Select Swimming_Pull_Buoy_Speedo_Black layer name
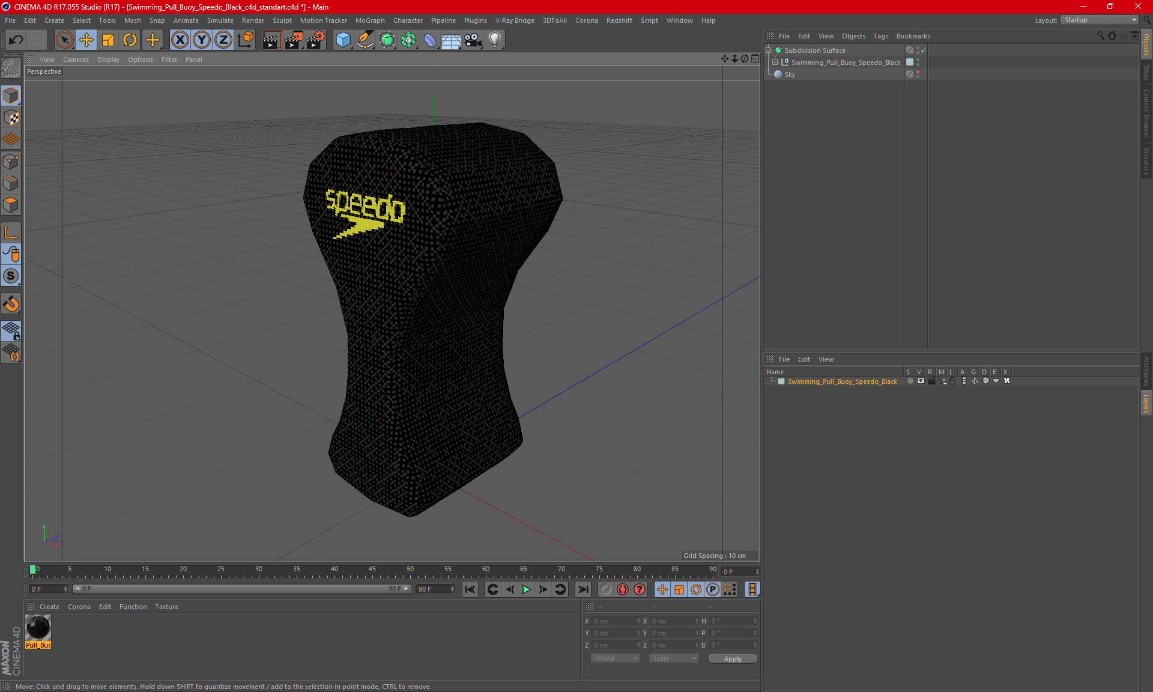Viewport: 1153px width, 692px height. pyautogui.click(x=842, y=381)
